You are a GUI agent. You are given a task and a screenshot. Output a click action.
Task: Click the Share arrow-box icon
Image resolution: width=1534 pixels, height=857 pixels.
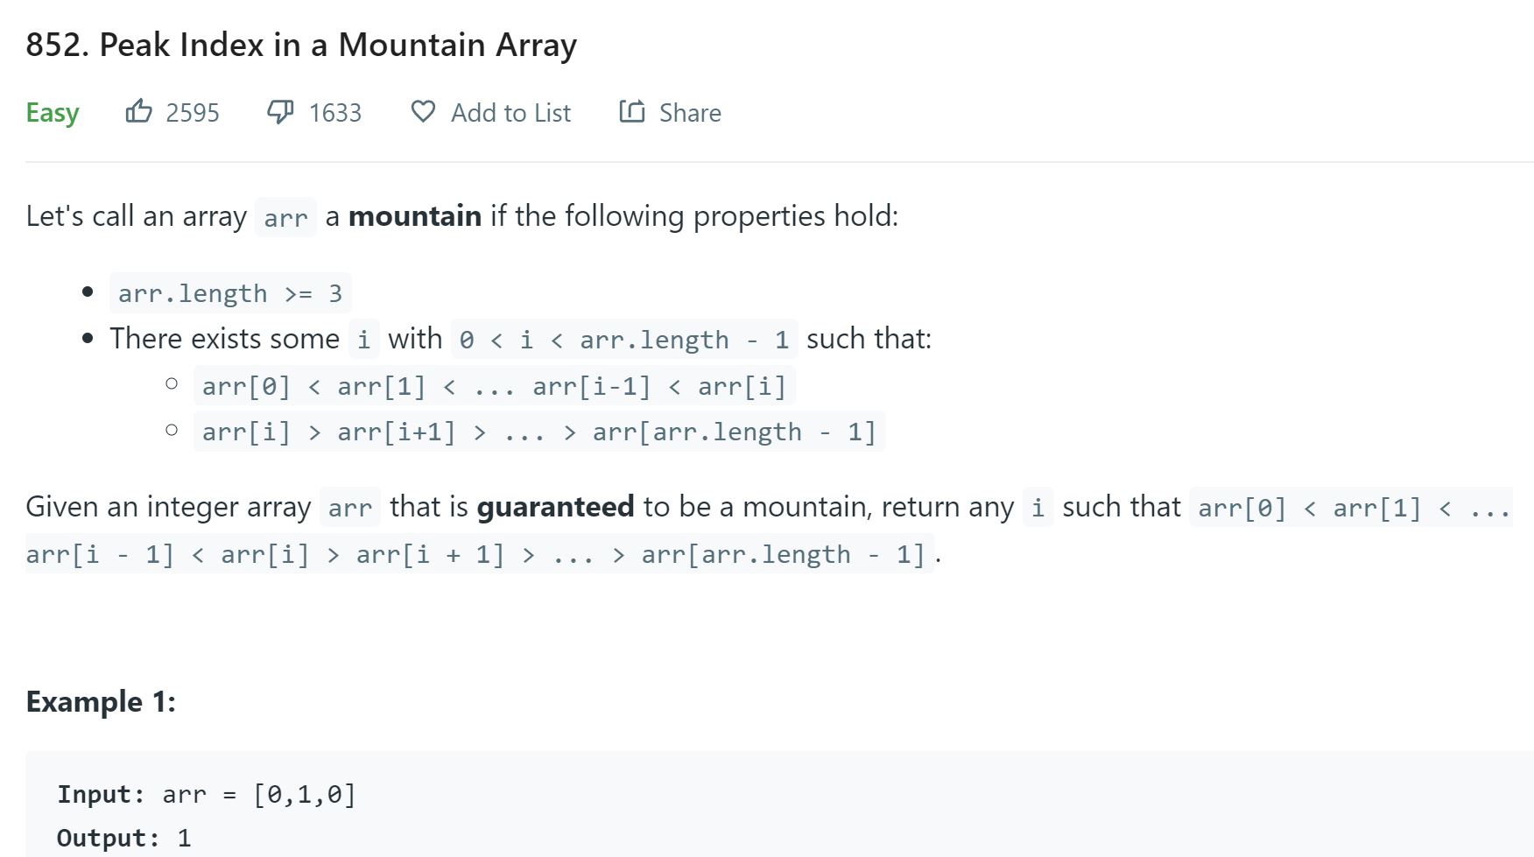point(632,112)
